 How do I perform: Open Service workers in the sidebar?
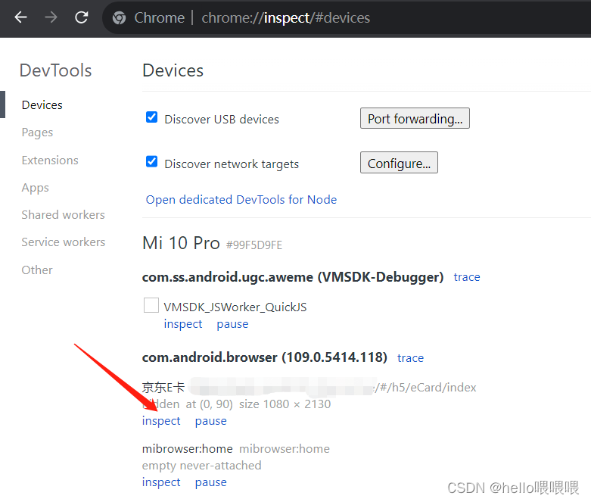point(64,242)
